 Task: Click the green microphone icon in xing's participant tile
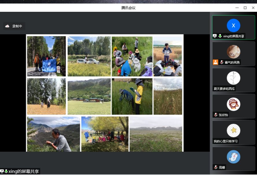(x=220, y=36)
